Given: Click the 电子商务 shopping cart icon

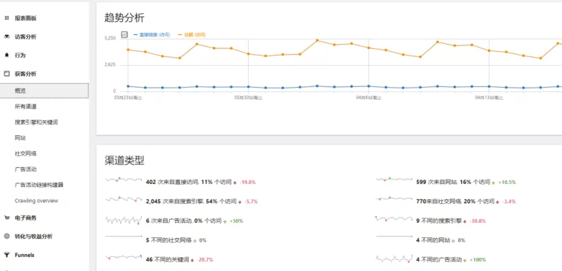Looking at the screenshot, I should pos(7,218).
